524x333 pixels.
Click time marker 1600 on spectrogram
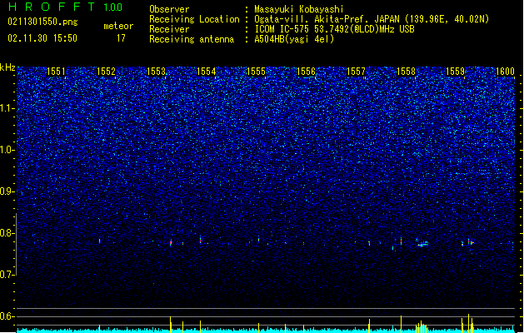pyautogui.click(x=505, y=72)
